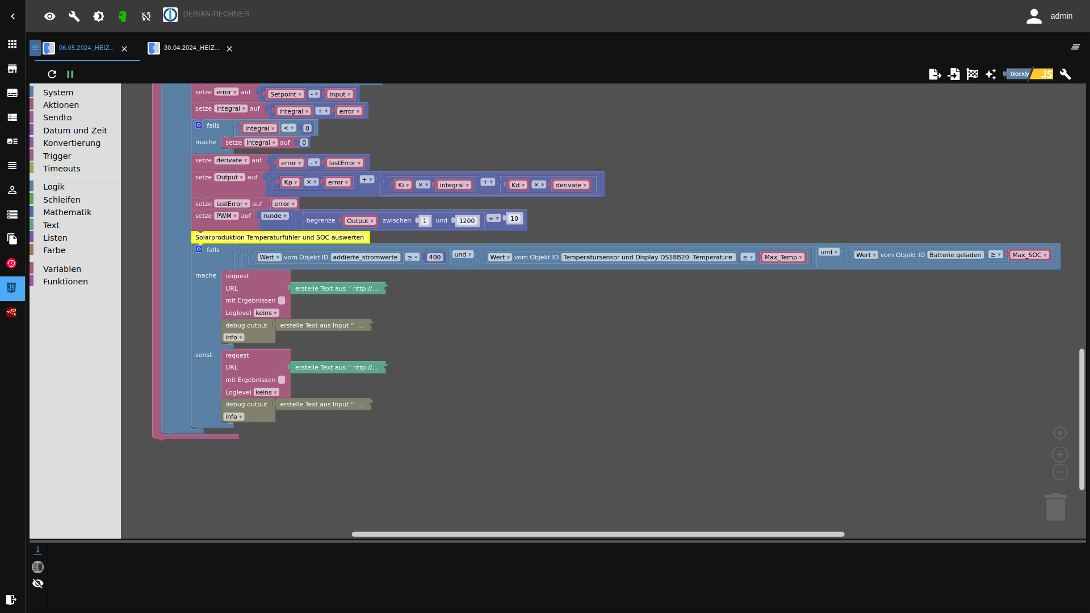The width and height of the screenshot is (1090, 613).
Task: Open the Node-RED icon in sidebar
Action: (x=12, y=312)
